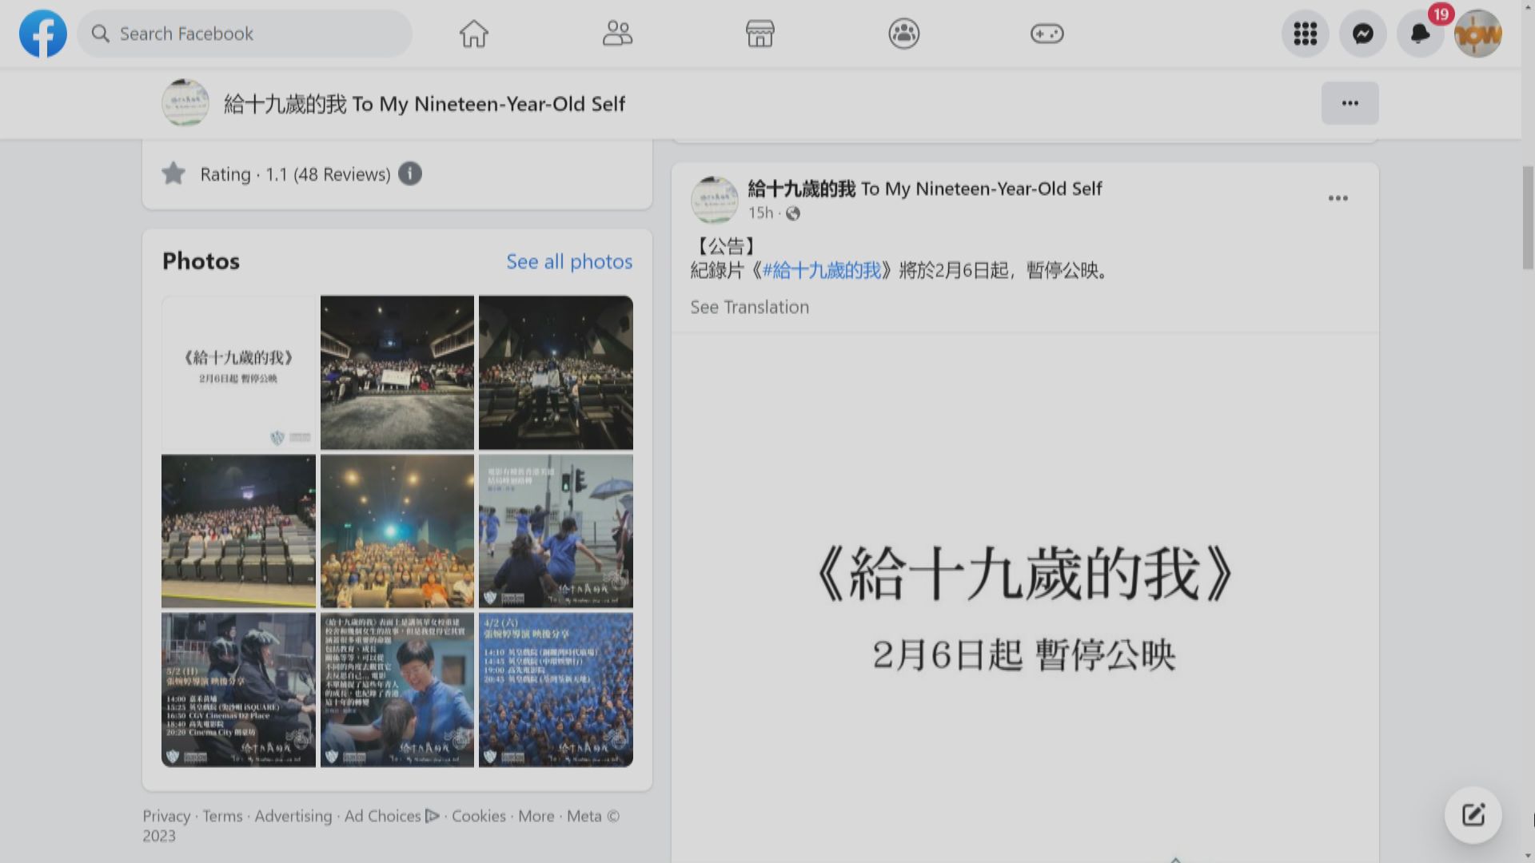Open Marketplace from the top bar
The height and width of the screenshot is (863, 1535).
coord(760,34)
